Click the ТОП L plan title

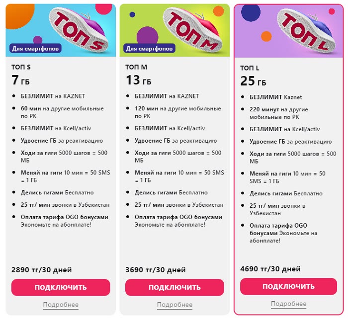[x=250, y=68]
